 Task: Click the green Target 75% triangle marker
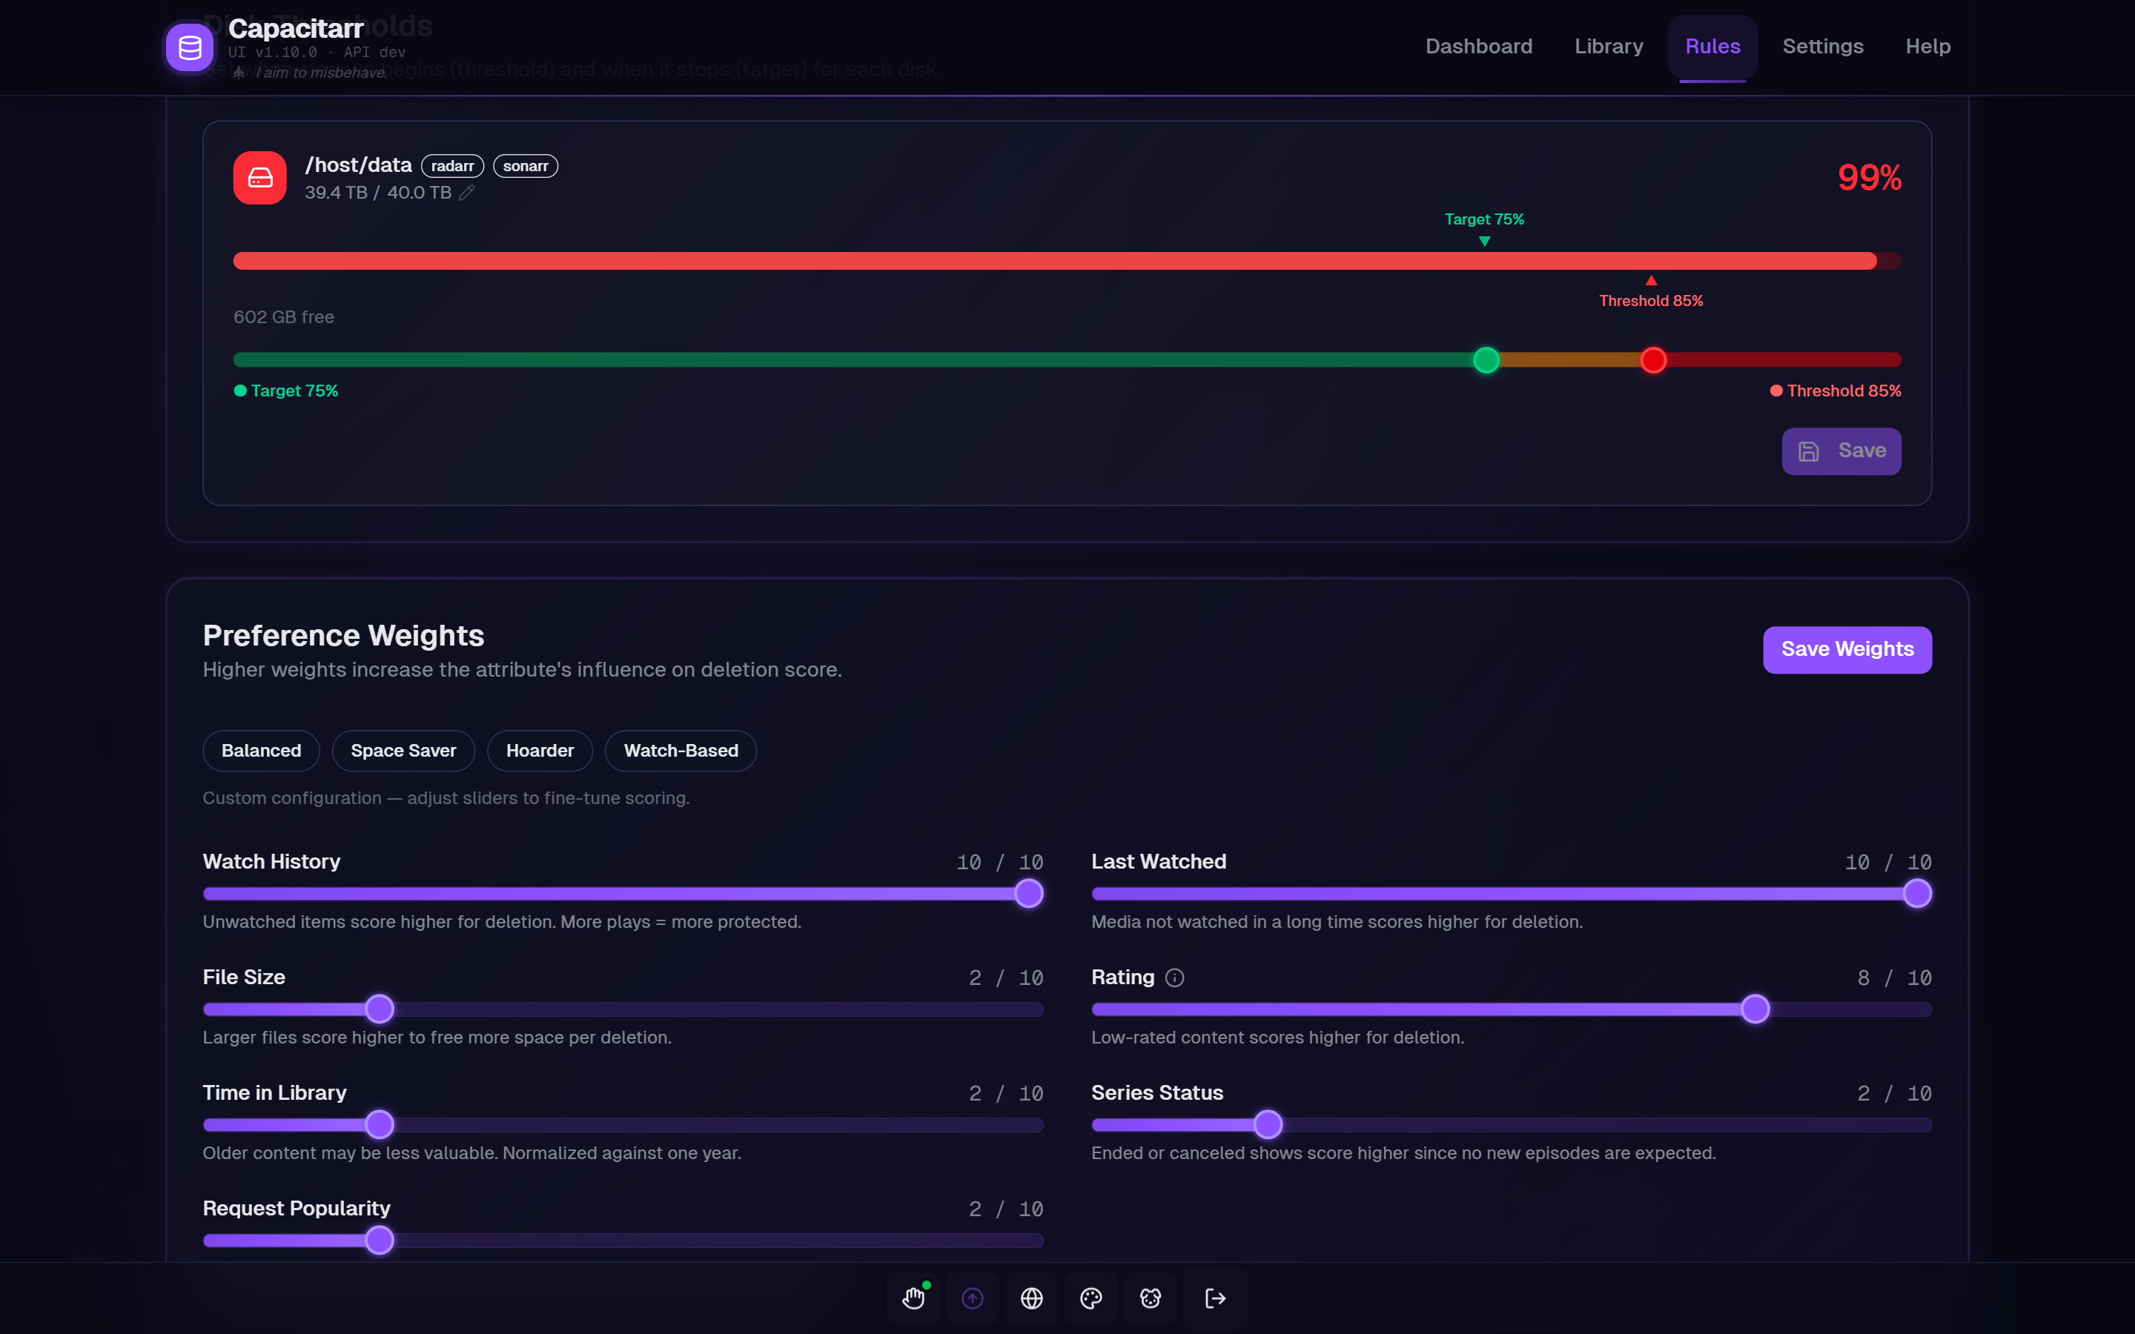pyautogui.click(x=1485, y=241)
